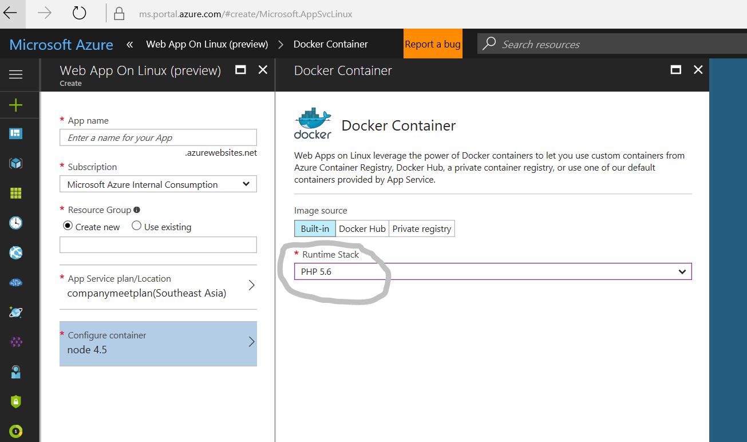747x442 pixels.
Task: Open App Service plan/Location selector
Action: pyautogui.click(x=158, y=286)
